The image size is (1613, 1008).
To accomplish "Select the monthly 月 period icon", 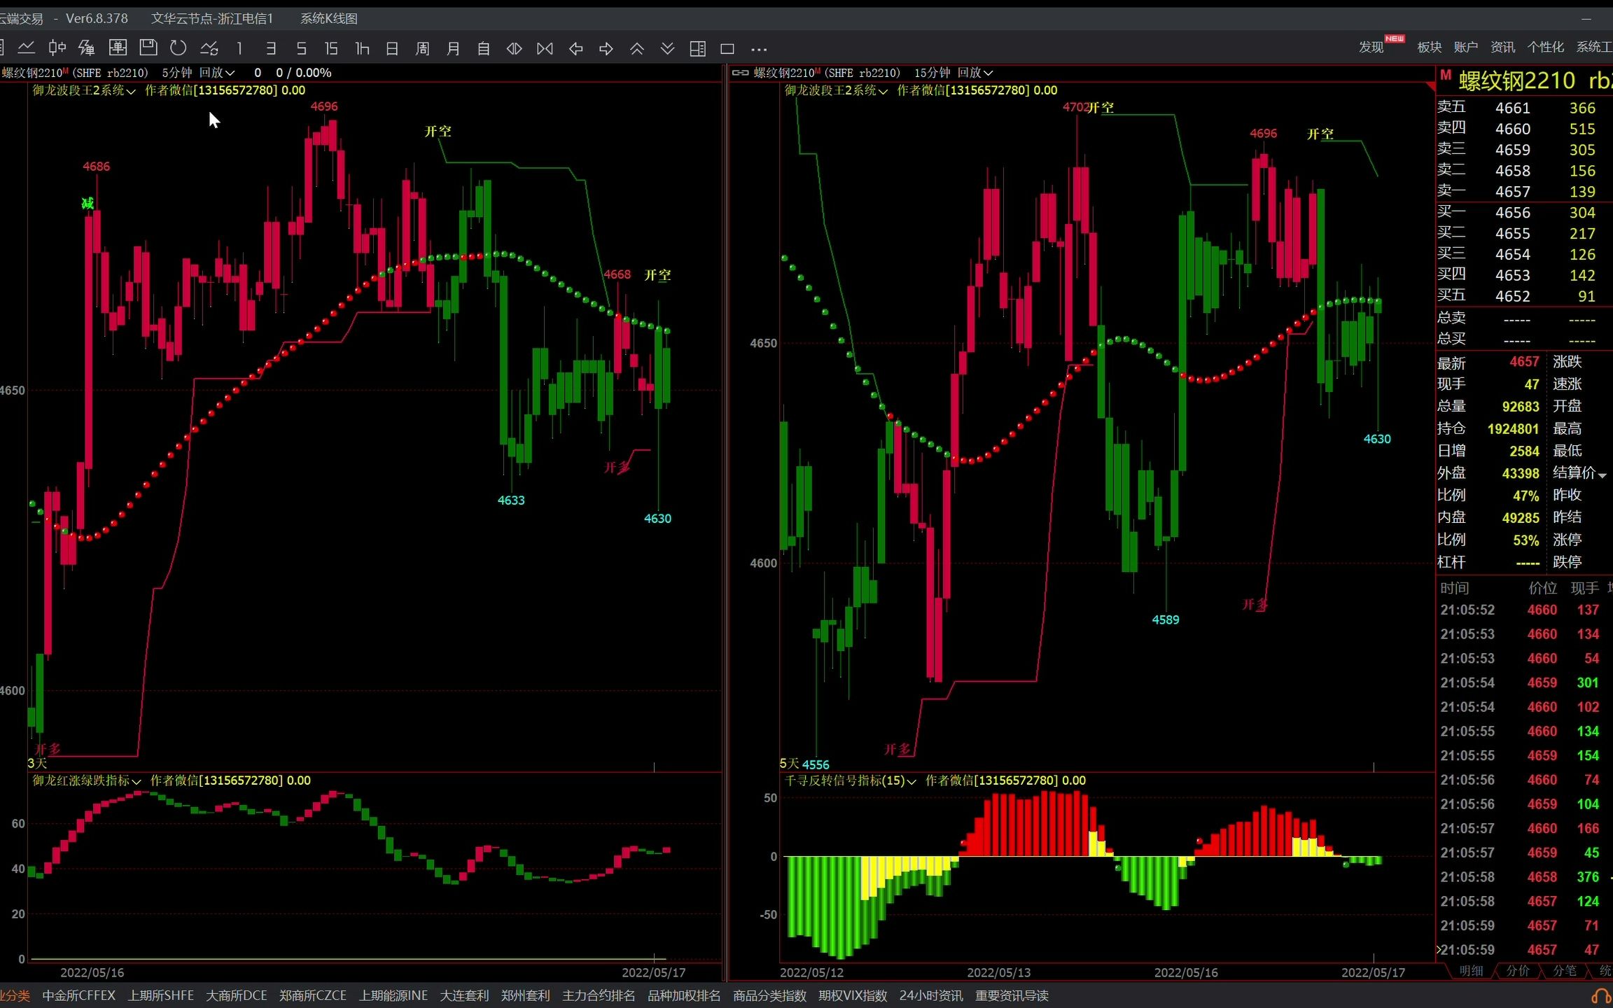I will pyautogui.click(x=453, y=48).
